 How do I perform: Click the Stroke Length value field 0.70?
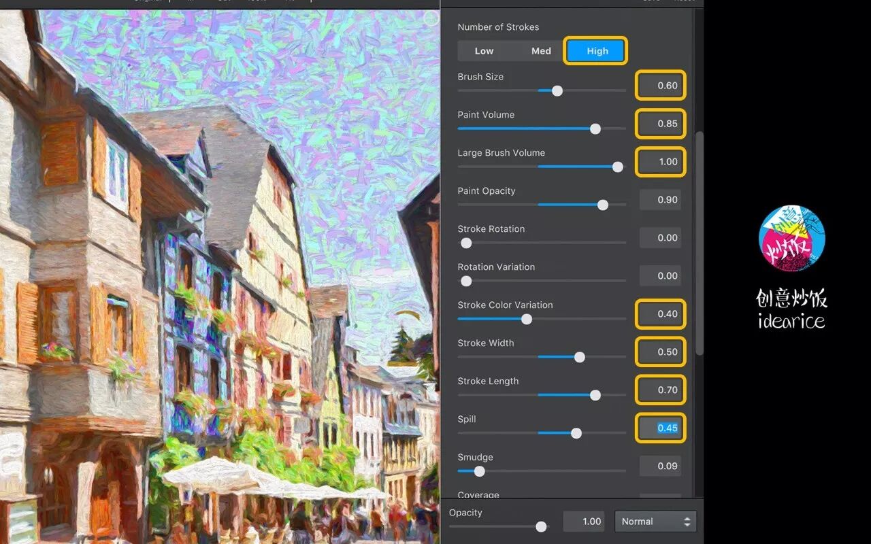pos(660,390)
